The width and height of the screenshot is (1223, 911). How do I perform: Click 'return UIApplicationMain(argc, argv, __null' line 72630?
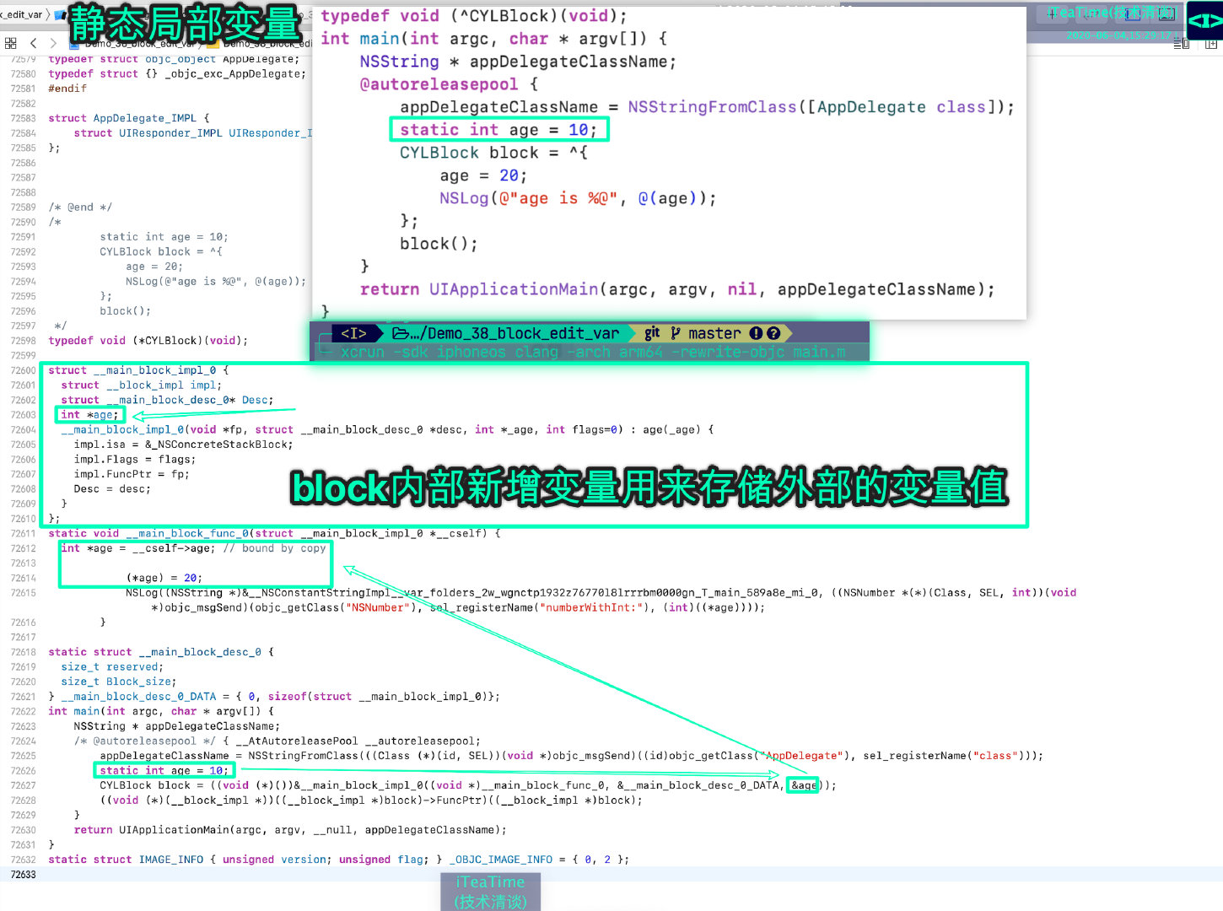click(290, 830)
